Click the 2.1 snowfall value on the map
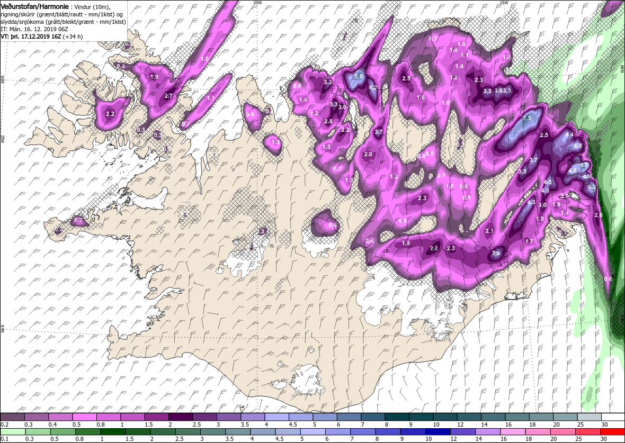The width and height of the screenshot is (625, 443). (490, 231)
